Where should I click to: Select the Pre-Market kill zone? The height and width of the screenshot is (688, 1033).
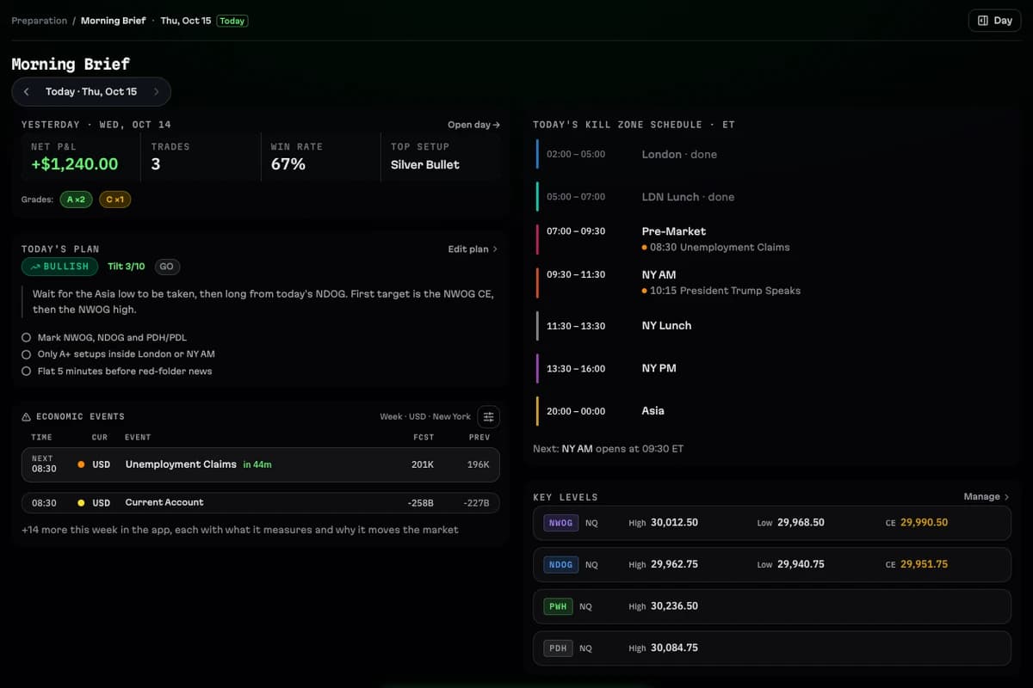pos(773,239)
